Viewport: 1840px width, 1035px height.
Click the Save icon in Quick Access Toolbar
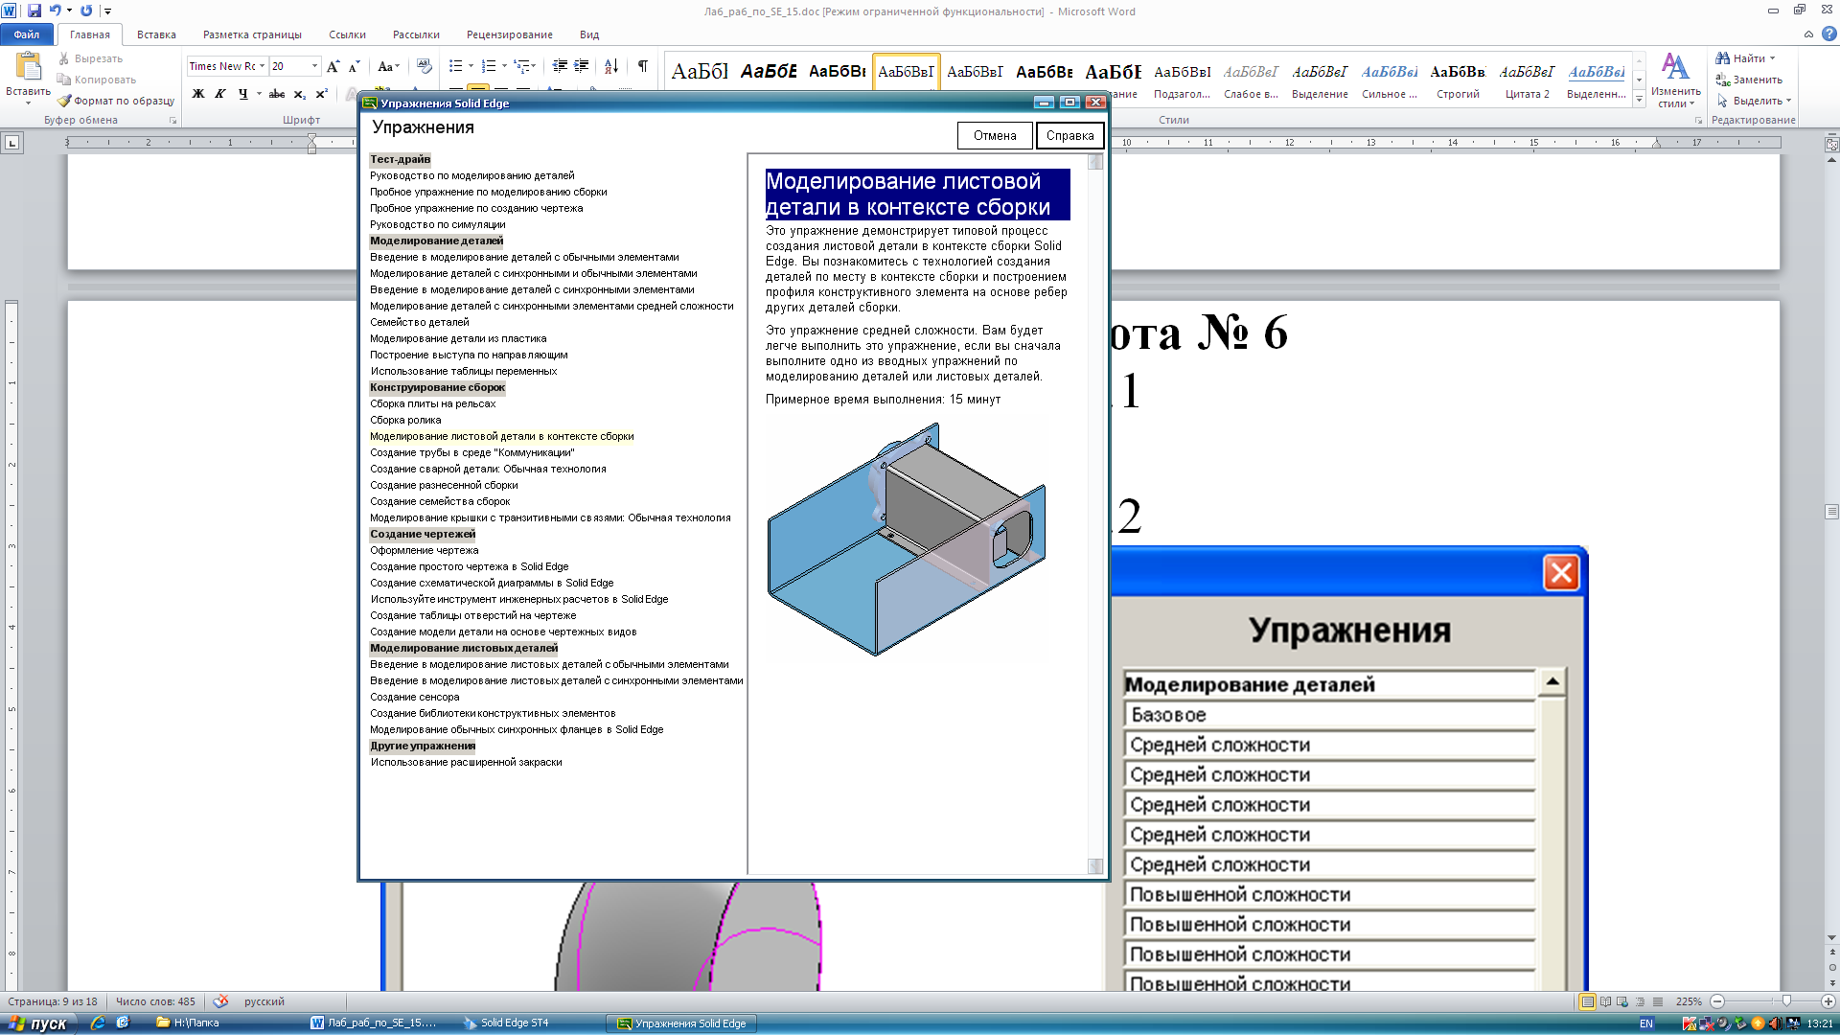[34, 11]
